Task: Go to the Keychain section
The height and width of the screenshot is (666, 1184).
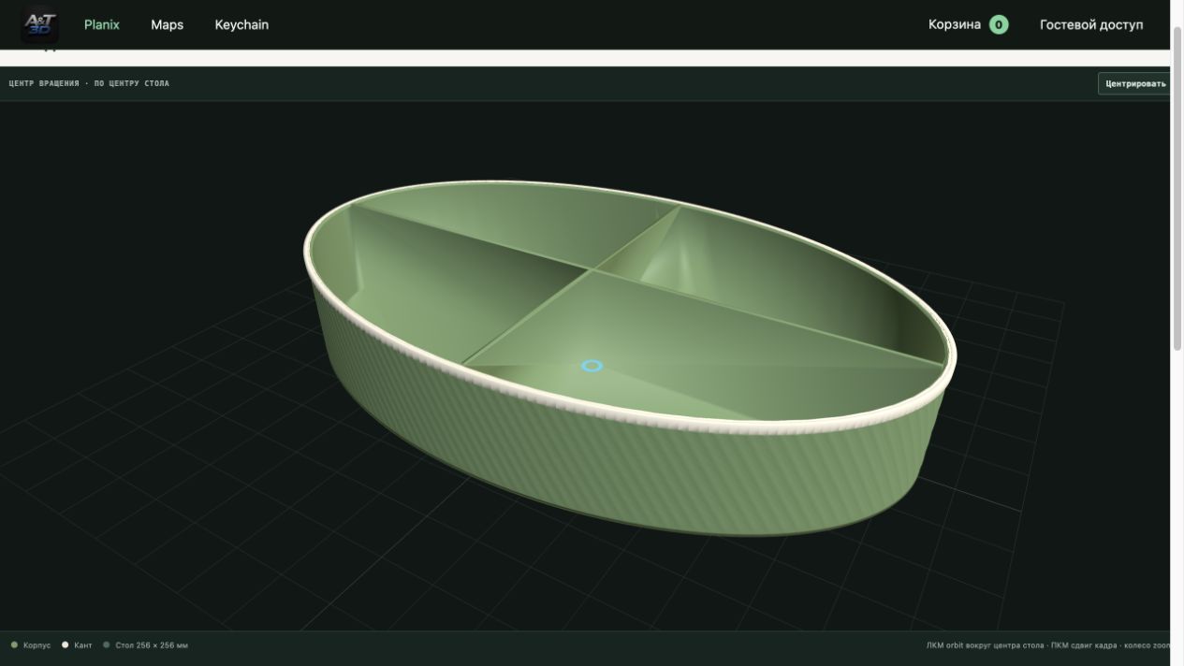Action: tap(241, 24)
